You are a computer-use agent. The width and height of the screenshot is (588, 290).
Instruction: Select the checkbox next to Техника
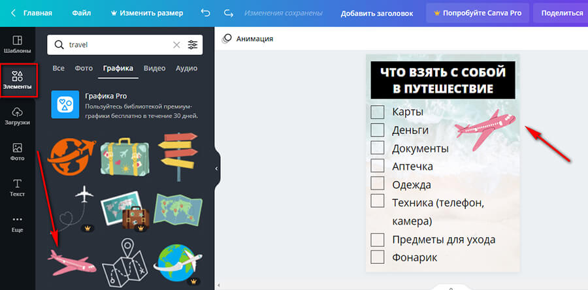(x=378, y=201)
